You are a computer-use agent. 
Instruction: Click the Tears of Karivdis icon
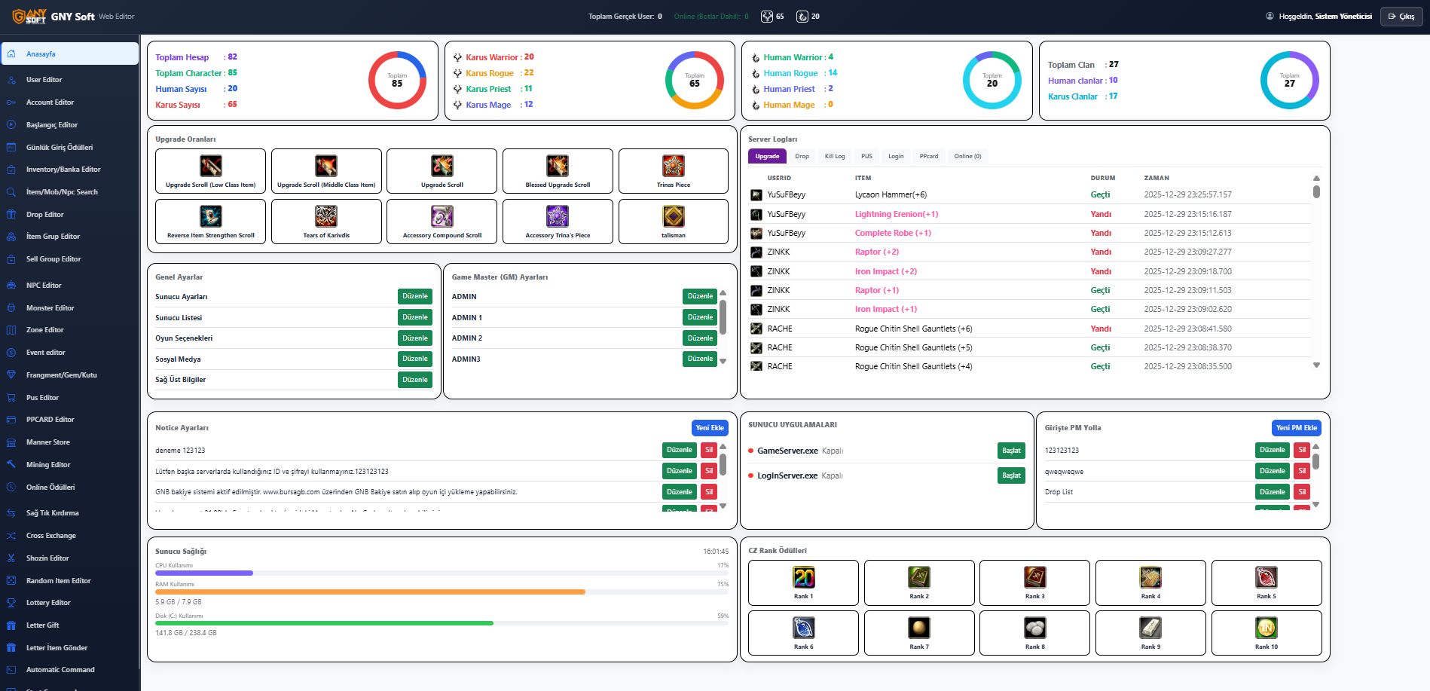pos(326,216)
